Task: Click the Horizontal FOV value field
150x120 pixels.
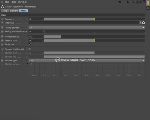Action: [35, 37]
